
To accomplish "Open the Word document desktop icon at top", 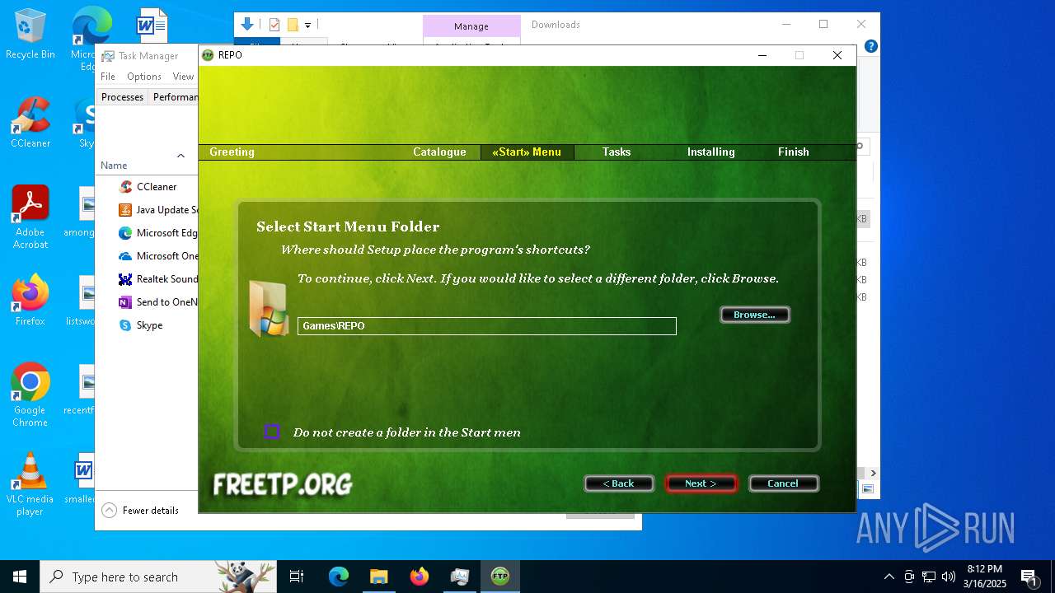I will pos(152,26).
